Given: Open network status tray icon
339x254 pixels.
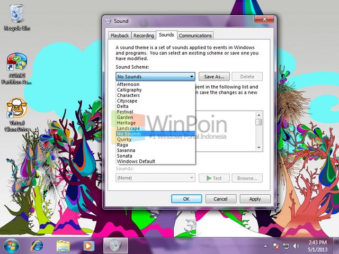Looking at the screenshot, I should click(x=286, y=246).
